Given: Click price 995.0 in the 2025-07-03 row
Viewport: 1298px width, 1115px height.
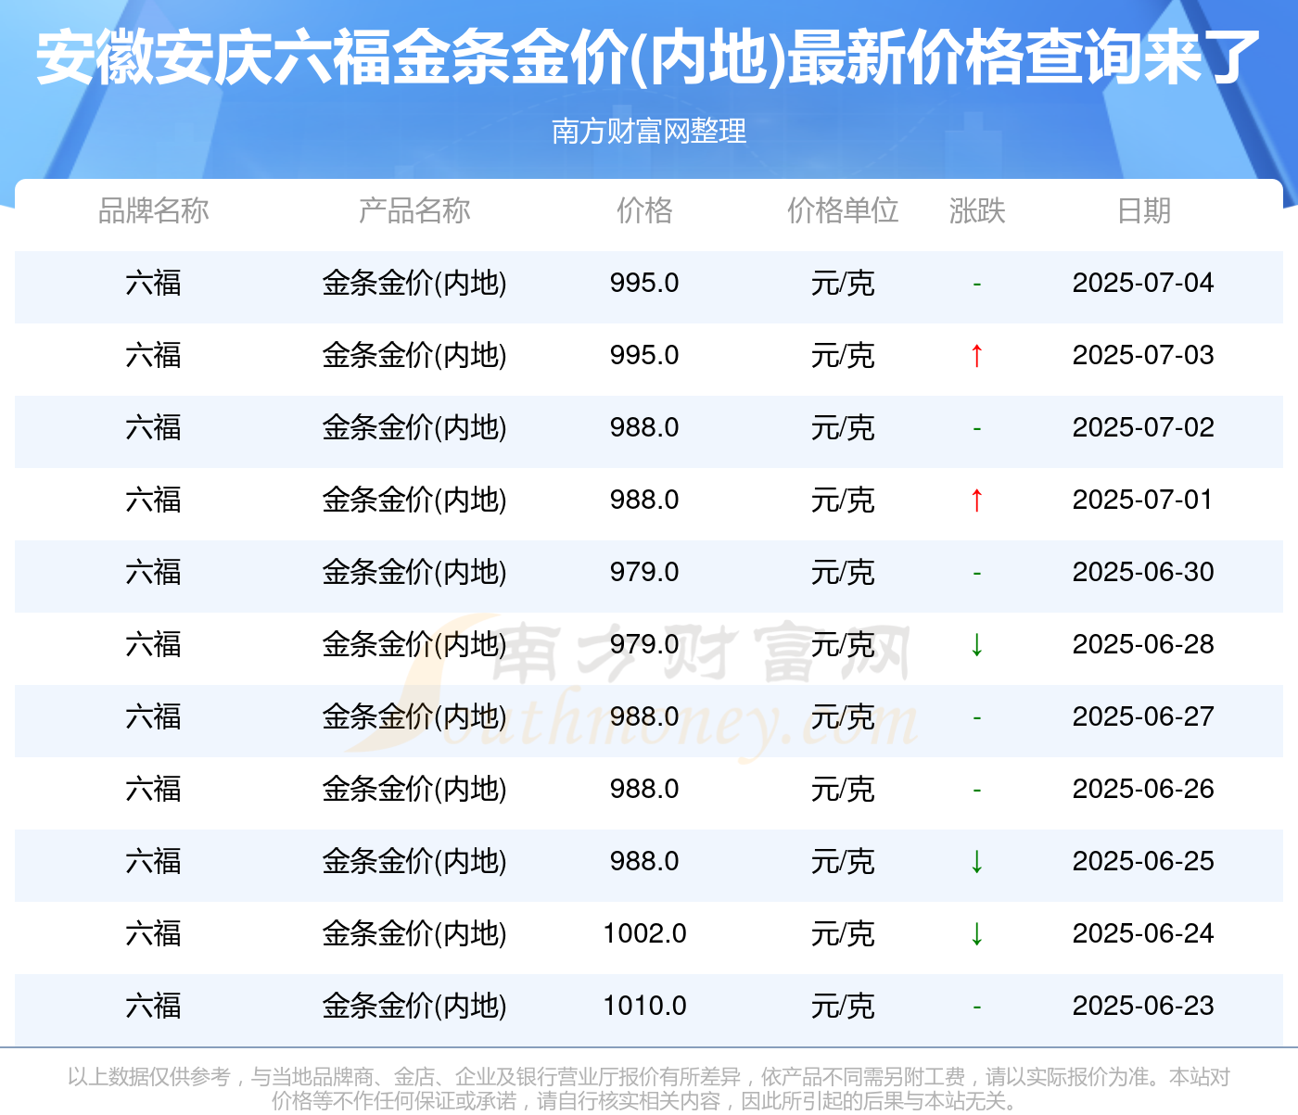Looking at the screenshot, I should click(644, 355).
